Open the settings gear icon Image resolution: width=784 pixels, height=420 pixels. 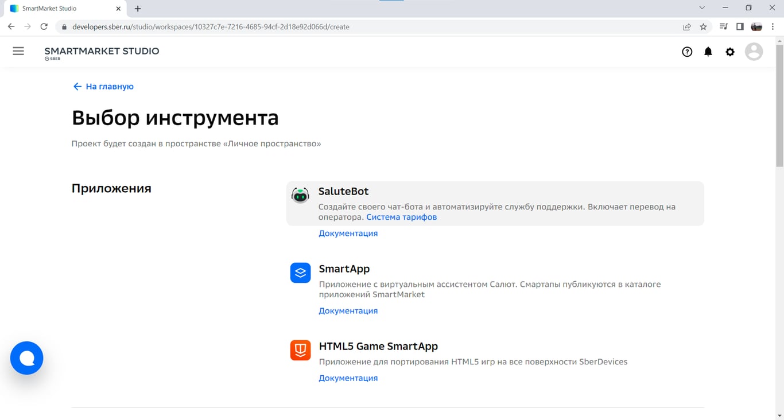(729, 52)
